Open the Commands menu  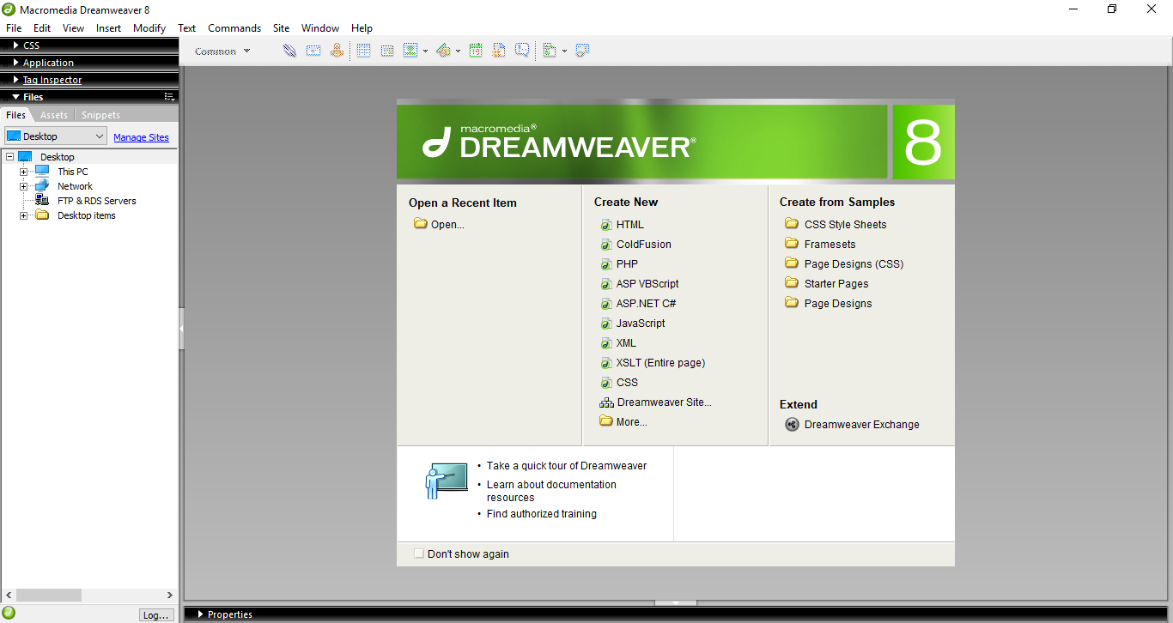[x=234, y=28]
